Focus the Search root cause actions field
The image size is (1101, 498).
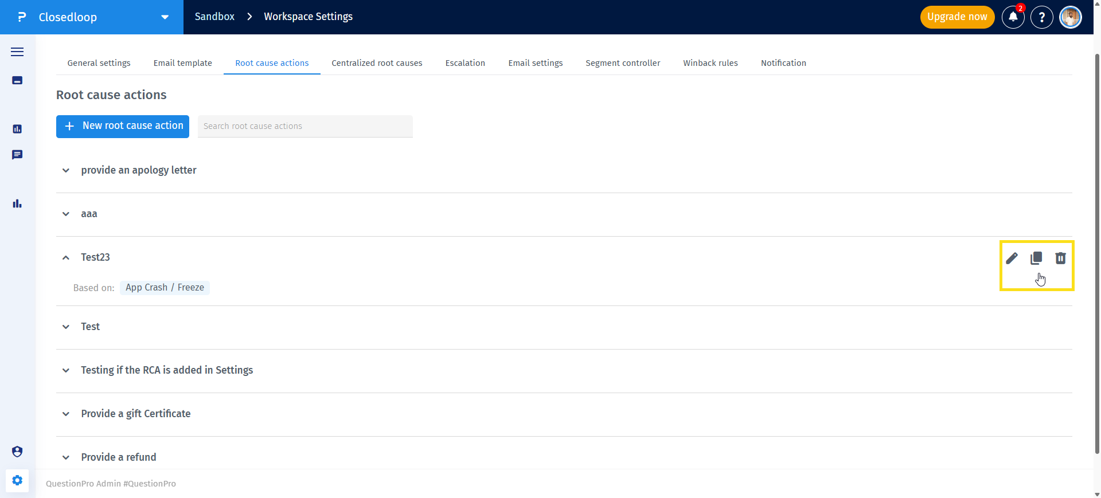[305, 126]
